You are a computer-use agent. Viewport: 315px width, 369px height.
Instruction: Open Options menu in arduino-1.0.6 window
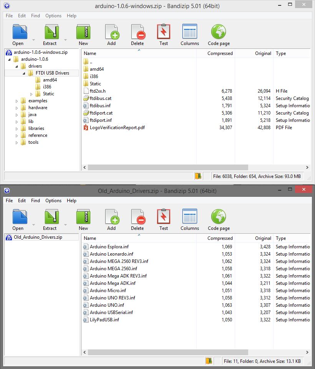pos(53,15)
